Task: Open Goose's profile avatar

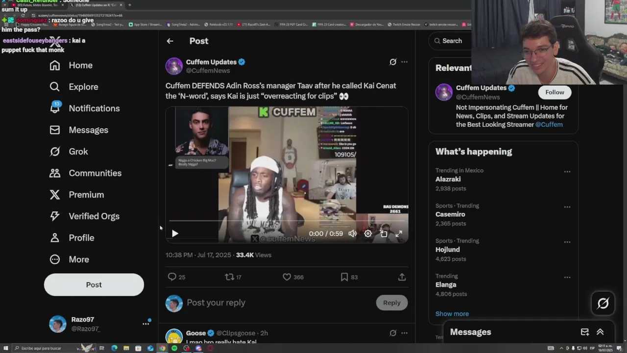Action: (x=174, y=336)
